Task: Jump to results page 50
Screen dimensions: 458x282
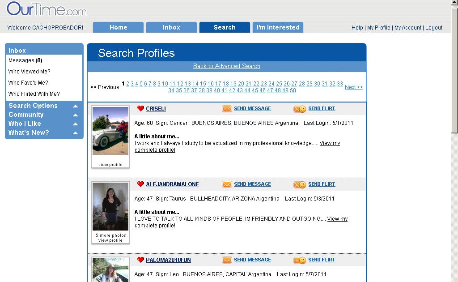Action: click(x=293, y=90)
